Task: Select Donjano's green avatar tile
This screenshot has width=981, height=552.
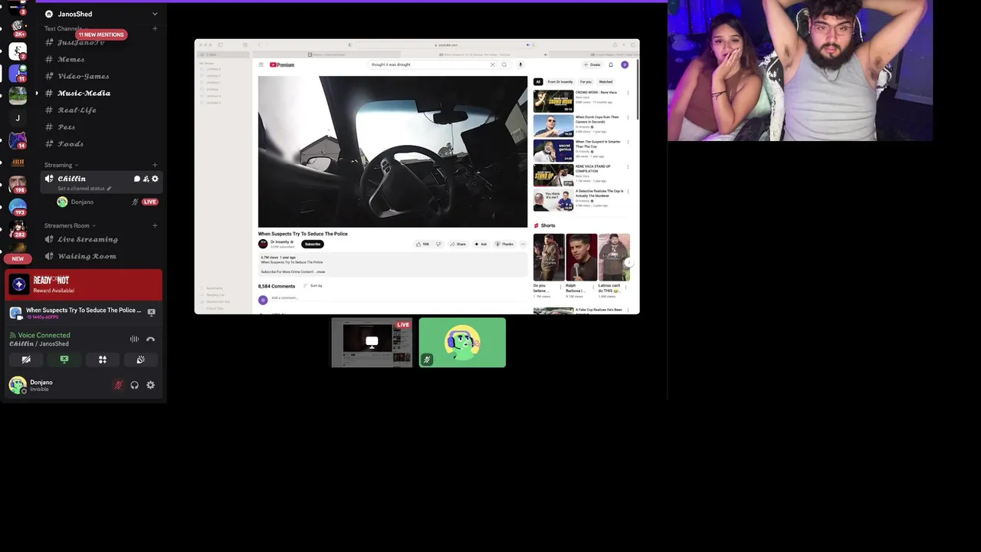Action: [462, 343]
